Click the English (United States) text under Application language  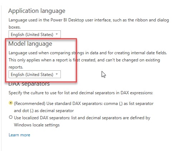(32, 35)
